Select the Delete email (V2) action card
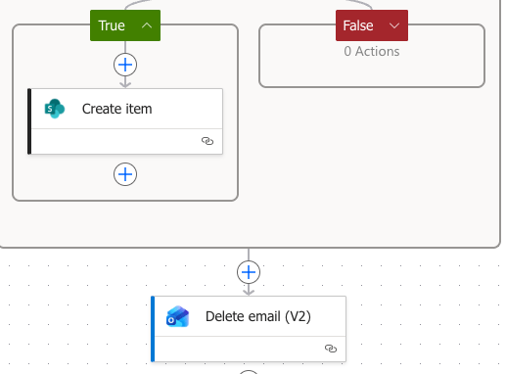The image size is (506, 374). click(249, 329)
